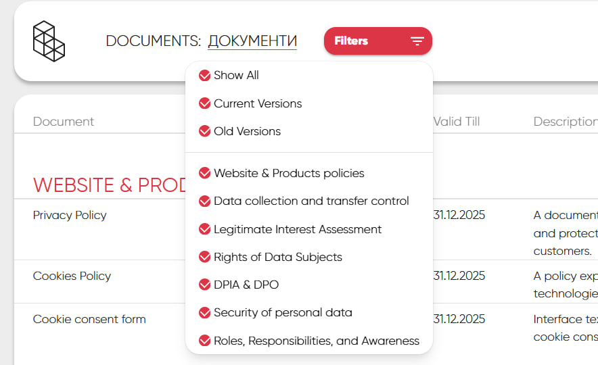Collapse the Filters dropdown button

tap(378, 41)
